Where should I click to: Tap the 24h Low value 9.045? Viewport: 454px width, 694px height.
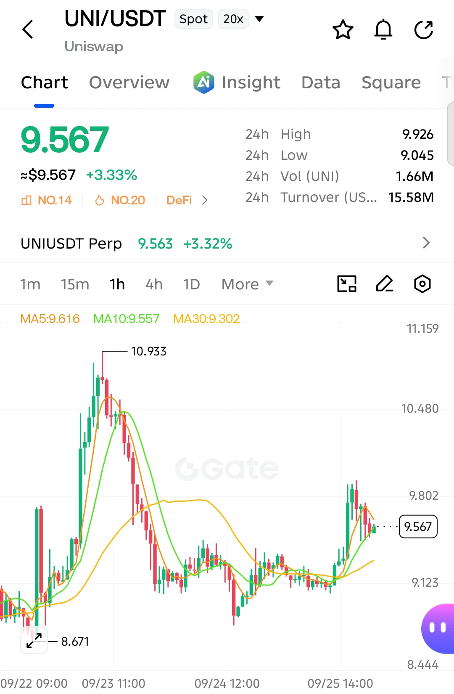(x=417, y=155)
